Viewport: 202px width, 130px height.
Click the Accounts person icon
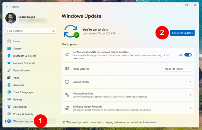(9, 85)
